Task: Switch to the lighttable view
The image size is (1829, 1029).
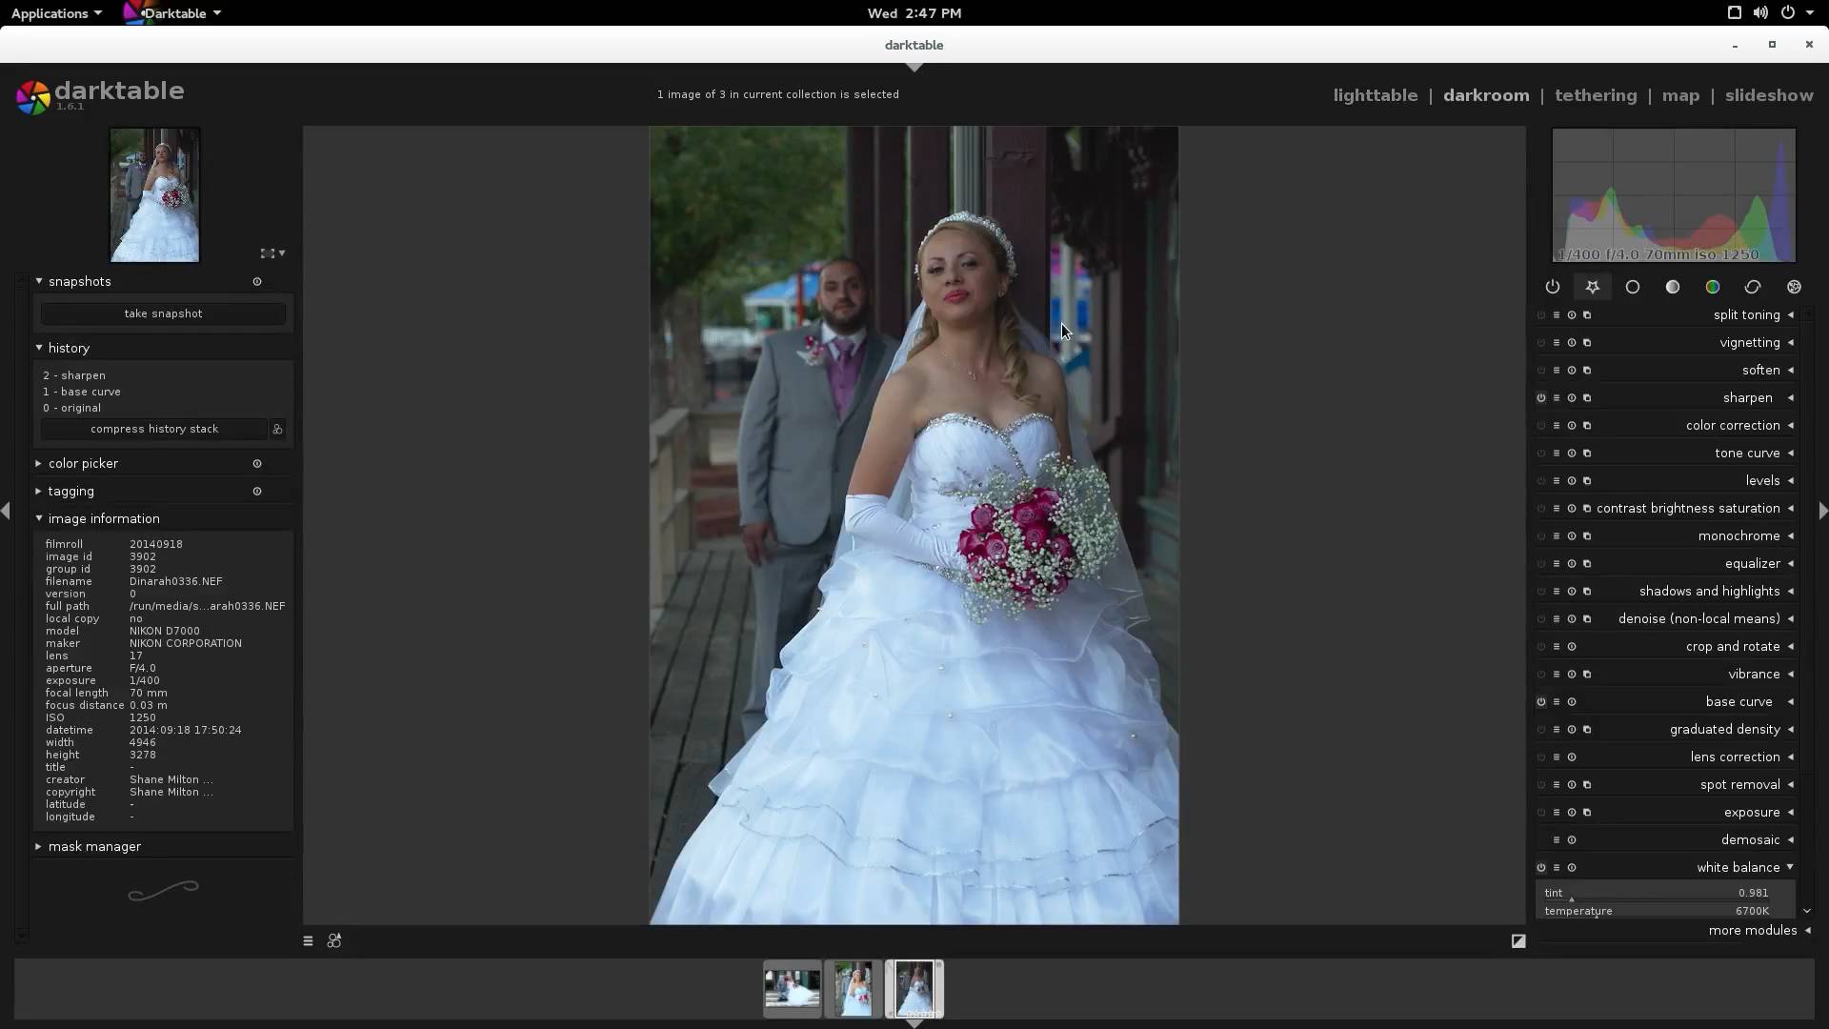Action: pos(1375,95)
